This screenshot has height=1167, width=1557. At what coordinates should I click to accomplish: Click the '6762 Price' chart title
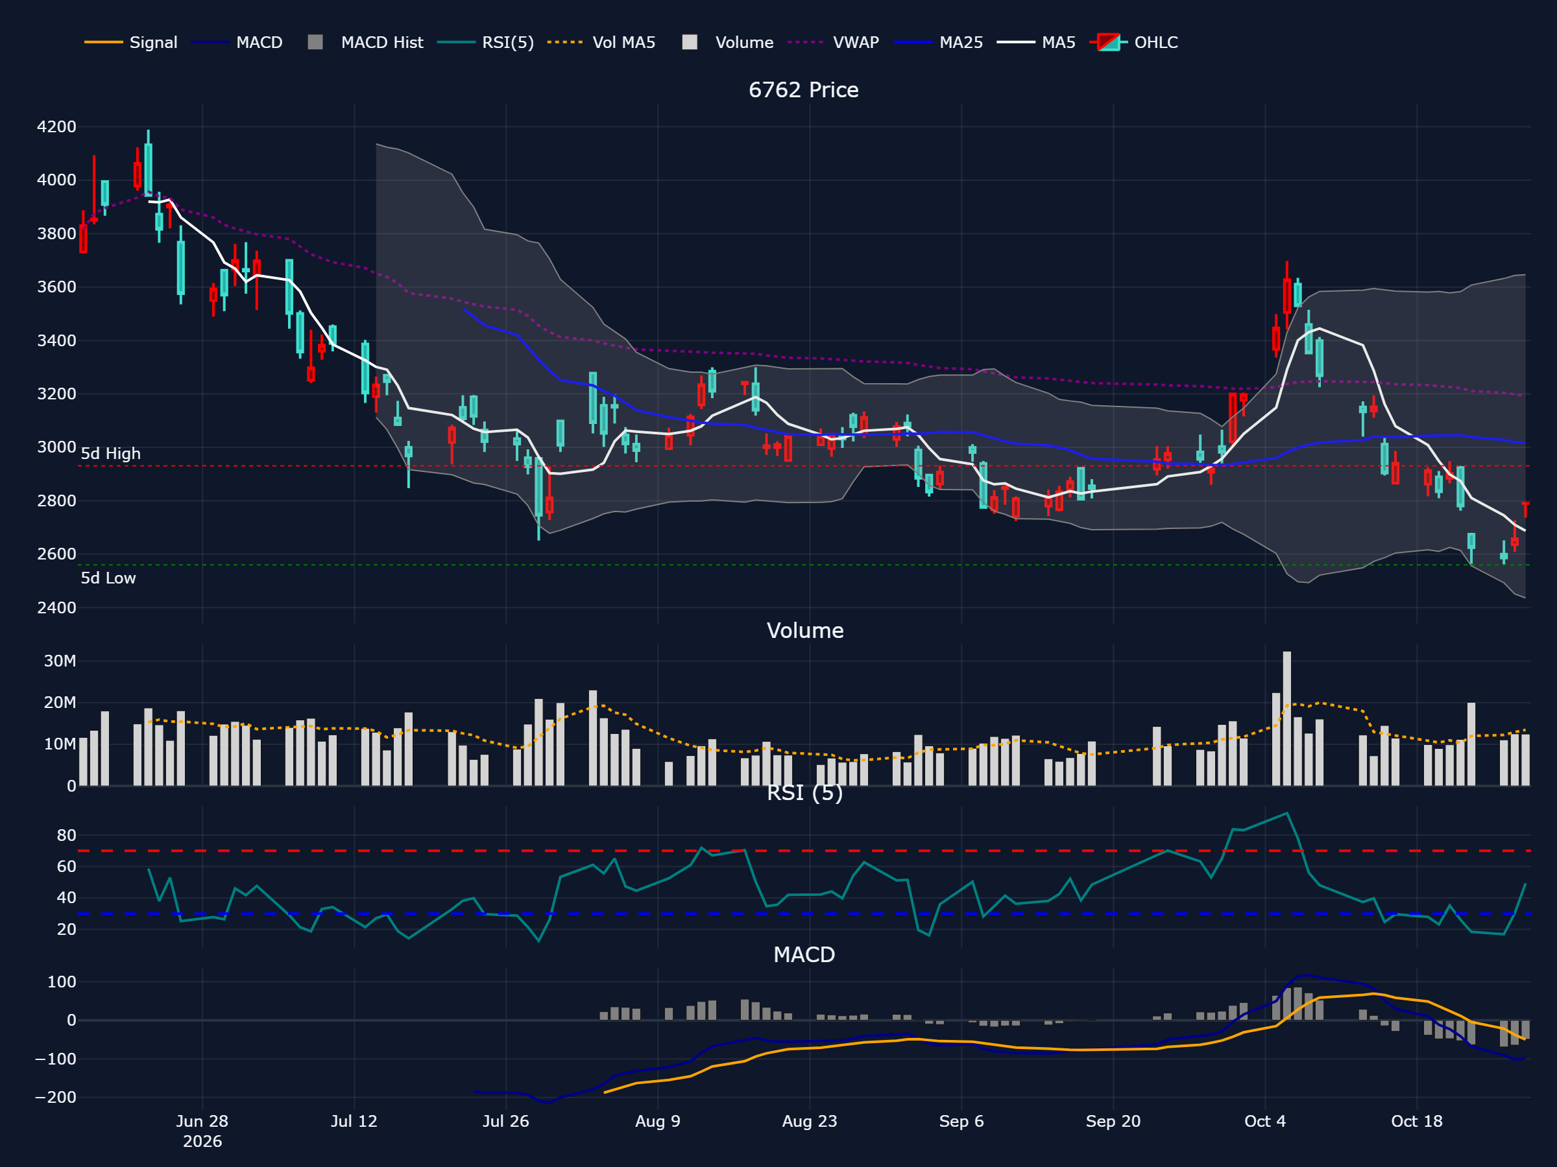tap(804, 90)
